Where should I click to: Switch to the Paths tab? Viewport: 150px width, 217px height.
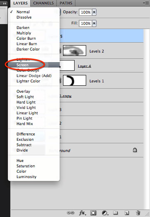pyautogui.click(x=66, y=3)
